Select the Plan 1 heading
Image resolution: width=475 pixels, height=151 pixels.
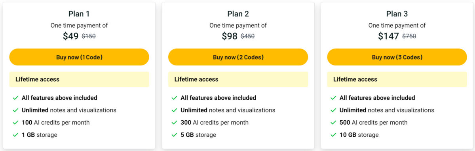pos(79,14)
